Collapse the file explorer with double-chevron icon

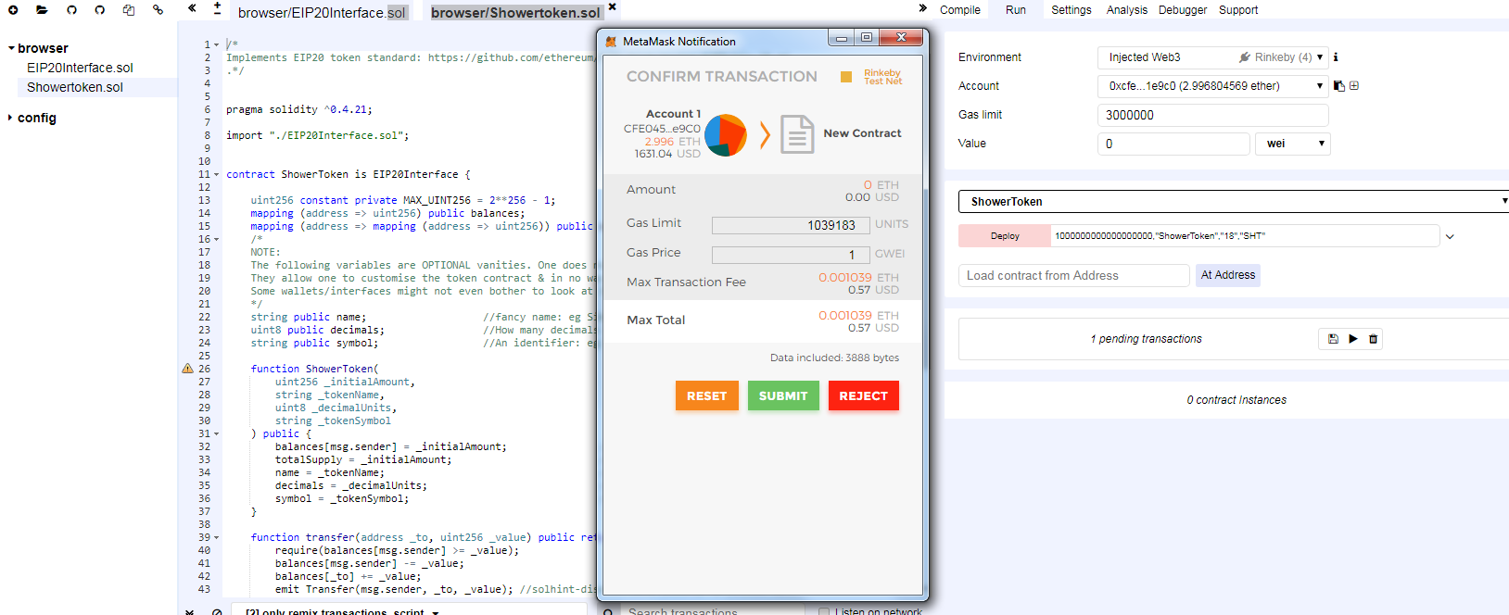192,8
